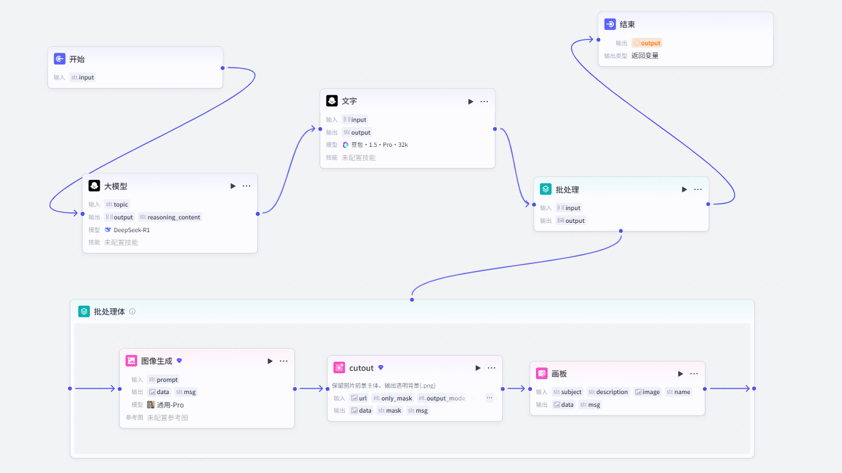Open the cutout node's three-dot header menu
842x473 pixels.
492,368
